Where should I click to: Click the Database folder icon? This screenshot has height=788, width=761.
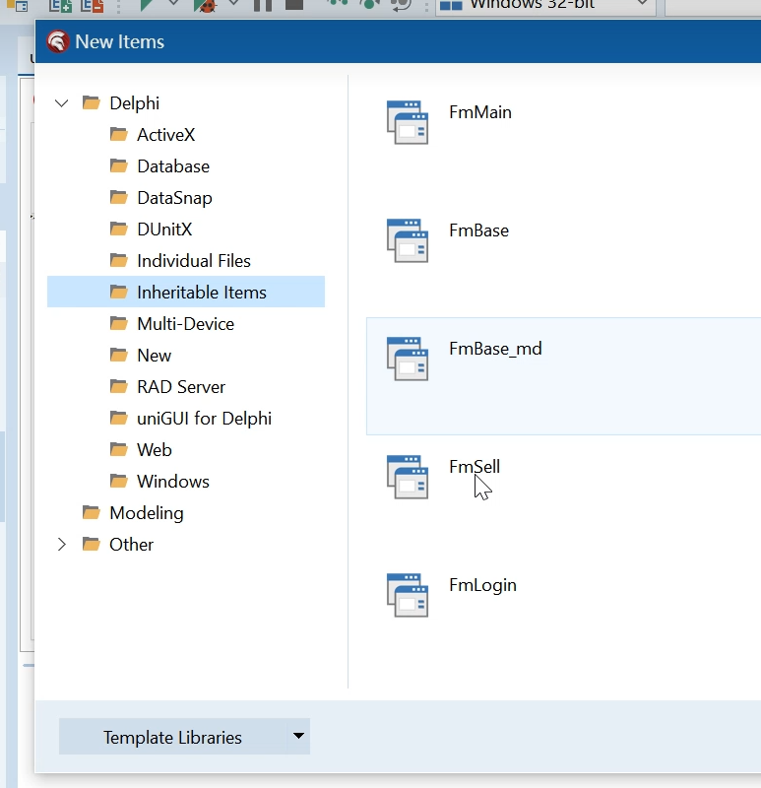pyautogui.click(x=119, y=165)
